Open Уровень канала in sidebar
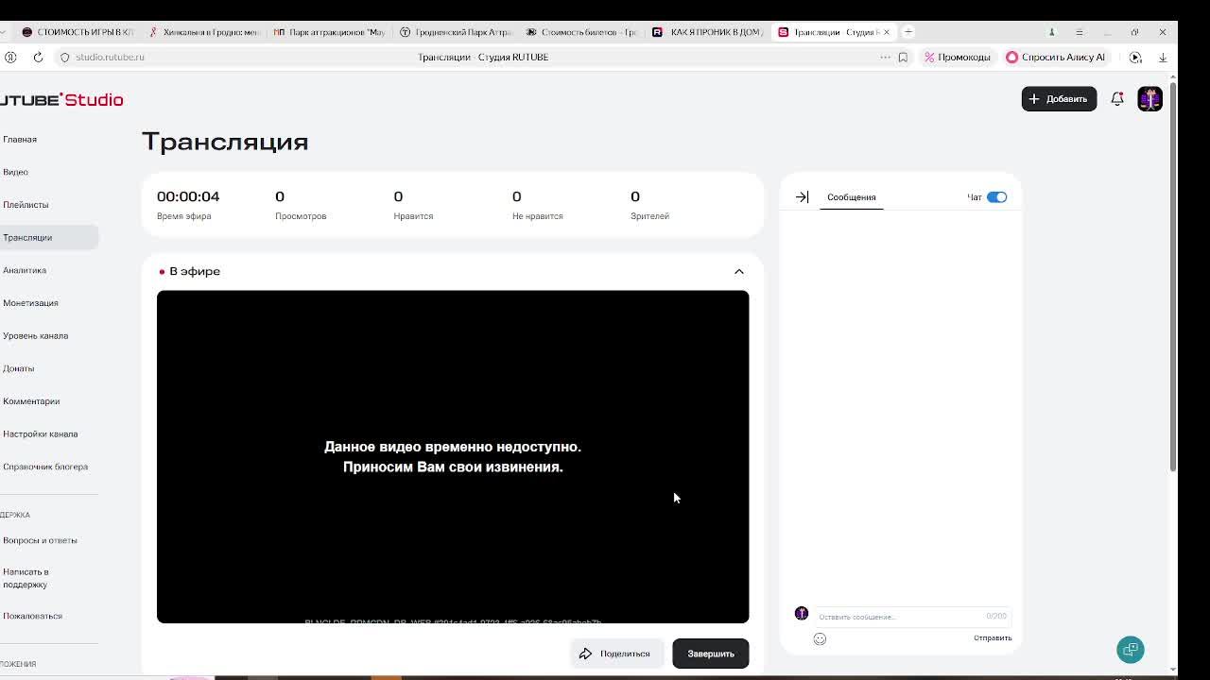The image size is (1210, 680). click(35, 336)
